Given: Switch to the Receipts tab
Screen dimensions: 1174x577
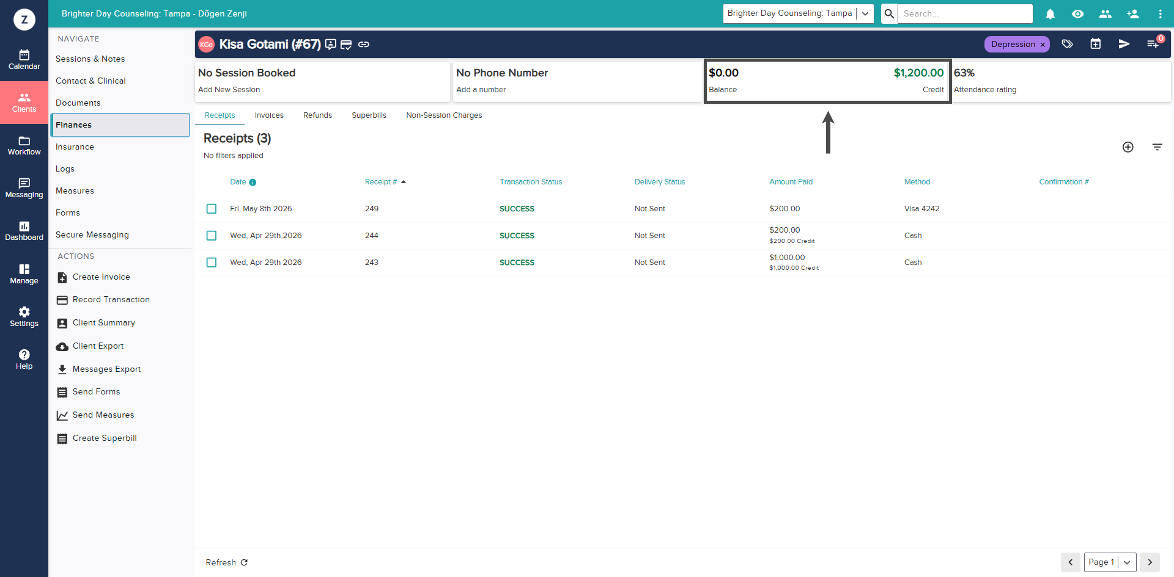Looking at the screenshot, I should [220, 115].
